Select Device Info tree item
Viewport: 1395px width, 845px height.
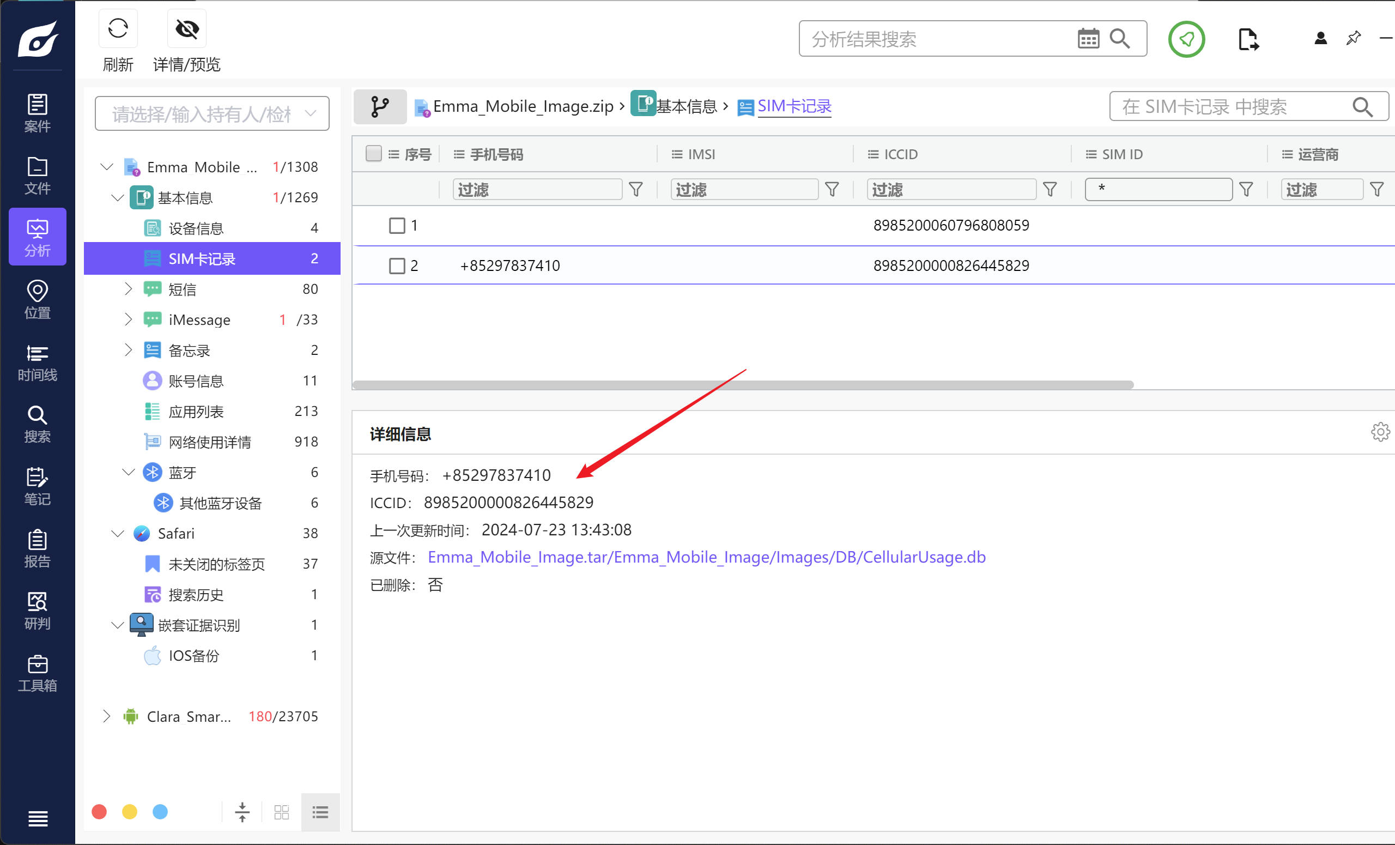pyautogui.click(x=196, y=228)
